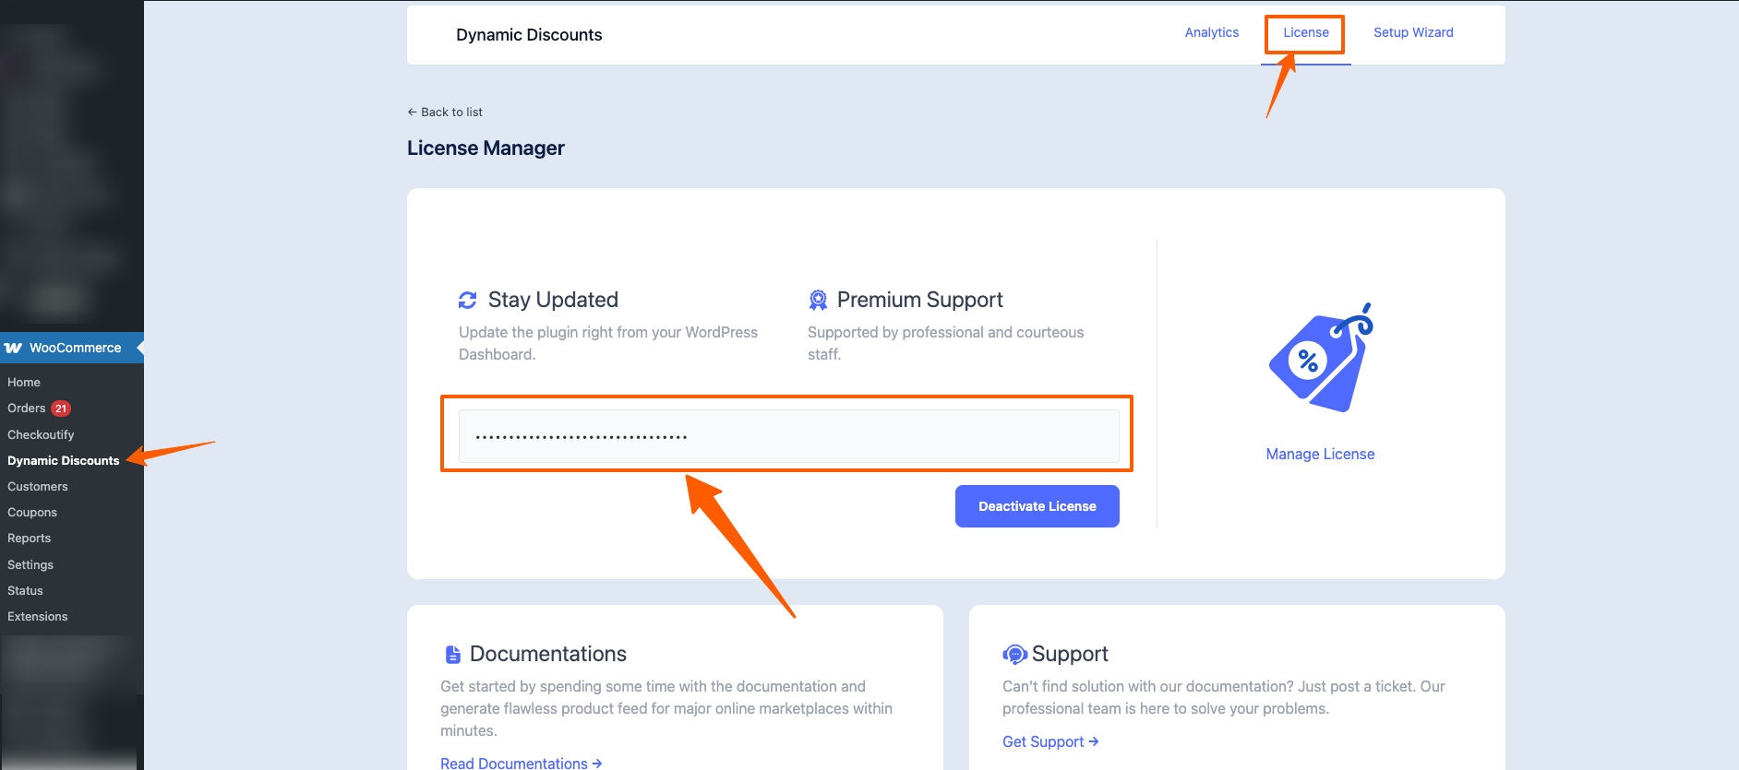Focus the masked license key field
The height and width of the screenshot is (770, 1739).
(x=788, y=436)
